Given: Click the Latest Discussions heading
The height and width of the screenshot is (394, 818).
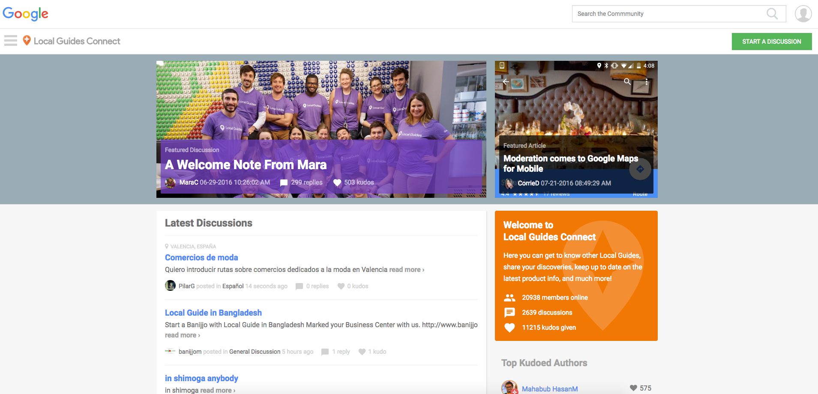Looking at the screenshot, I should point(209,223).
